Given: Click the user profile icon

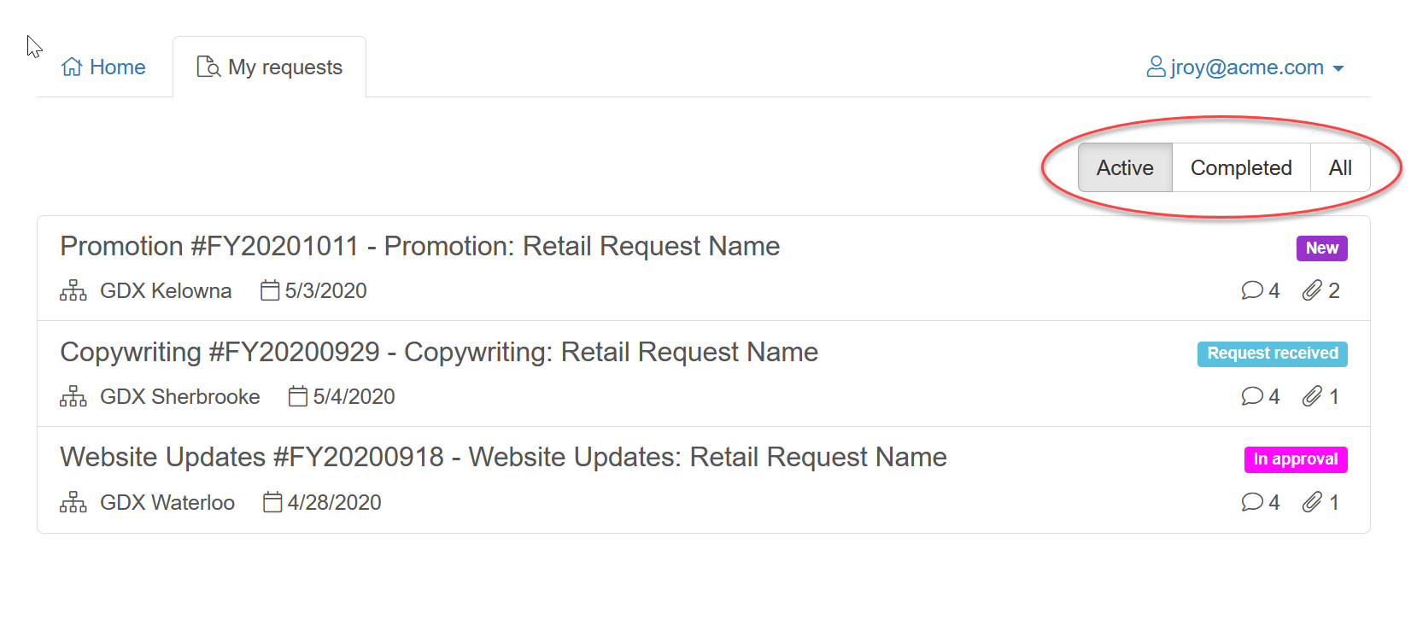Looking at the screenshot, I should point(1156,67).
